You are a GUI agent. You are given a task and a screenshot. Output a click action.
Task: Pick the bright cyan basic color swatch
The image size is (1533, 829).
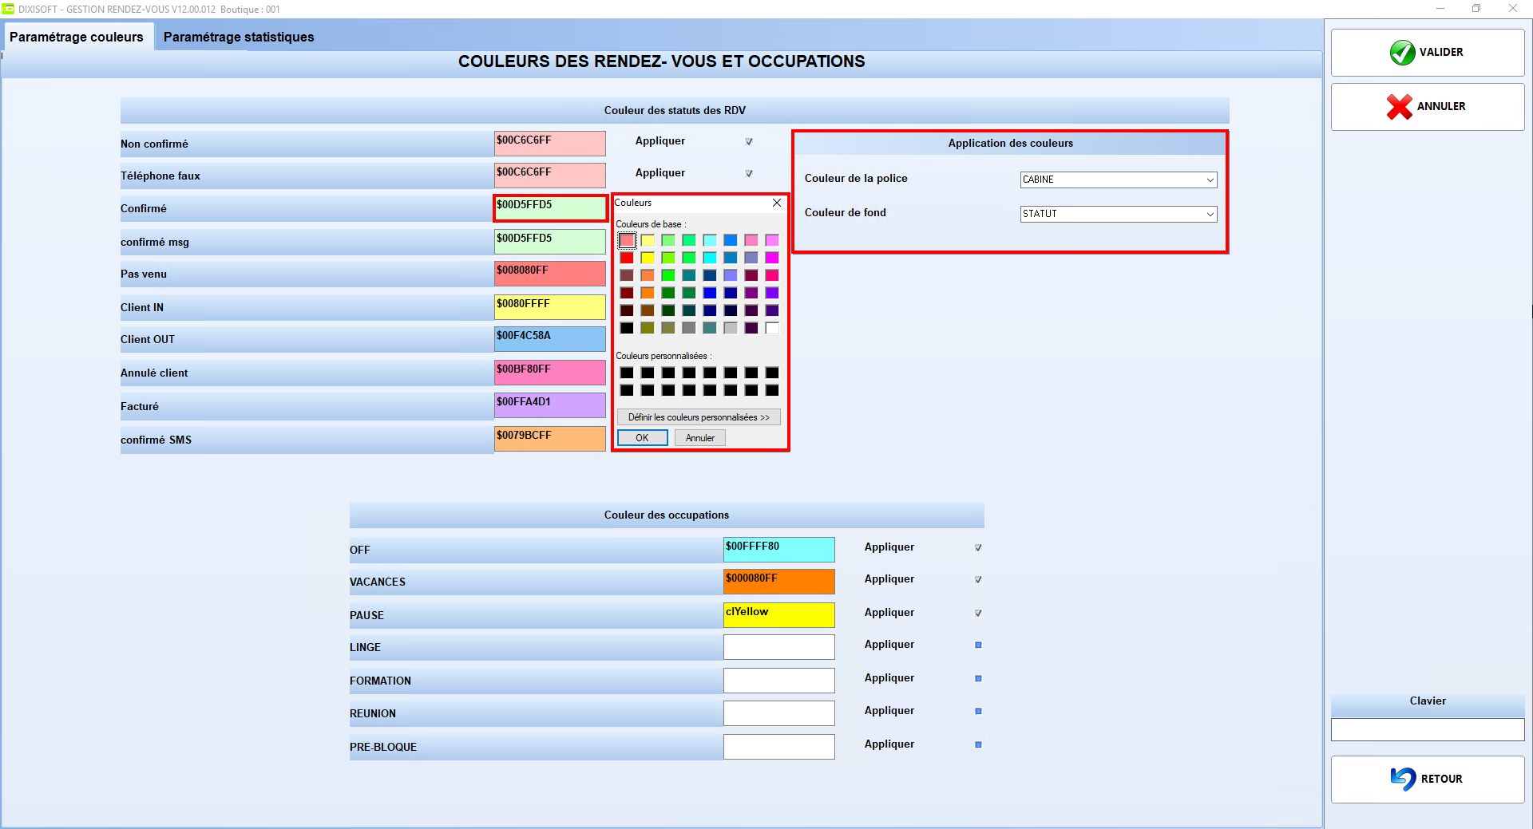pyautogui.click(x=710, y=258)
